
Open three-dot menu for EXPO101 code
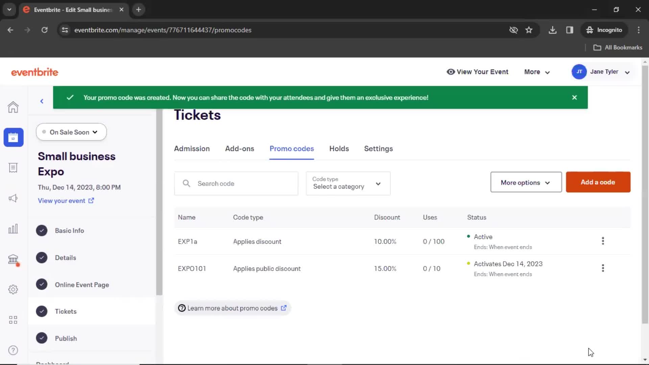[x=603, y=268]
